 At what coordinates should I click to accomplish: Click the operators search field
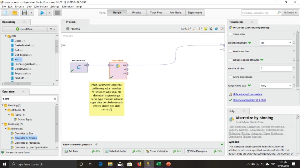(27, 99)
